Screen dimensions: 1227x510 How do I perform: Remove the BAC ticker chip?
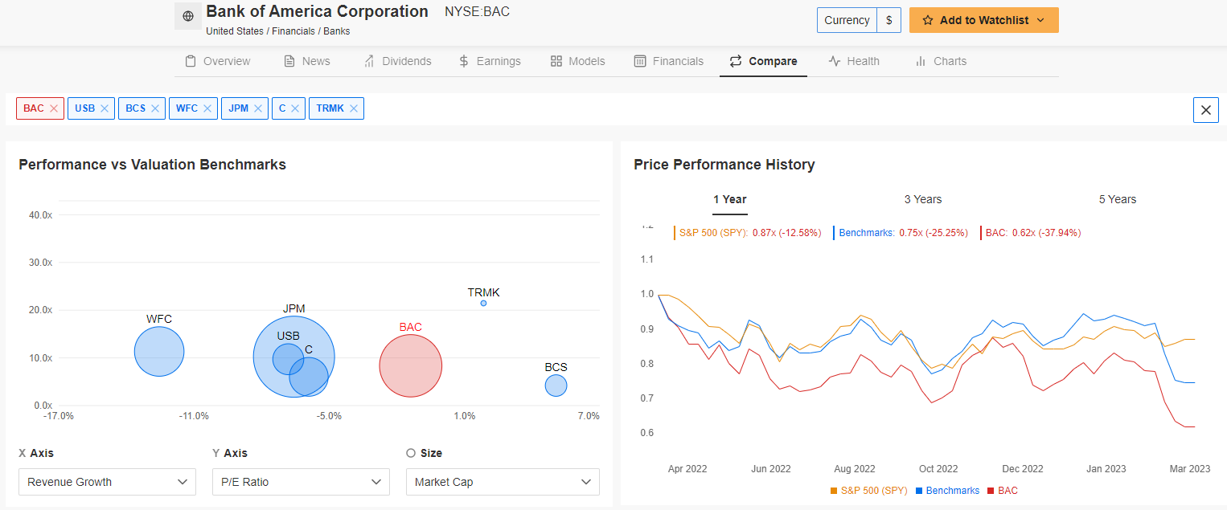tap(54, 108)
